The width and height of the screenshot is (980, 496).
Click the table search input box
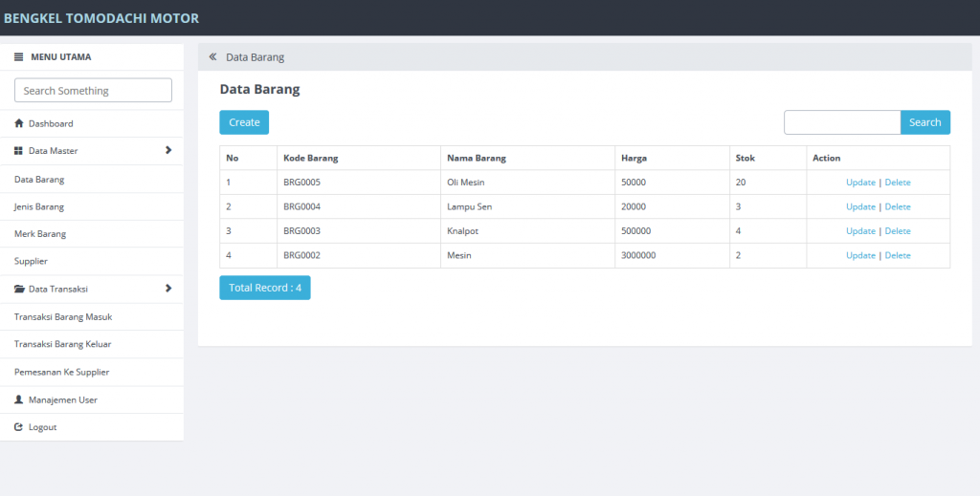(x=842, y=122)
